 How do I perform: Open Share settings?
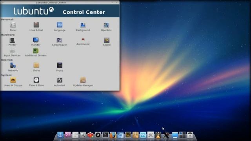tap(36, 67)
